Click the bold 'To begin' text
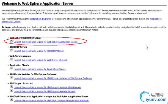 pos(6,27)
